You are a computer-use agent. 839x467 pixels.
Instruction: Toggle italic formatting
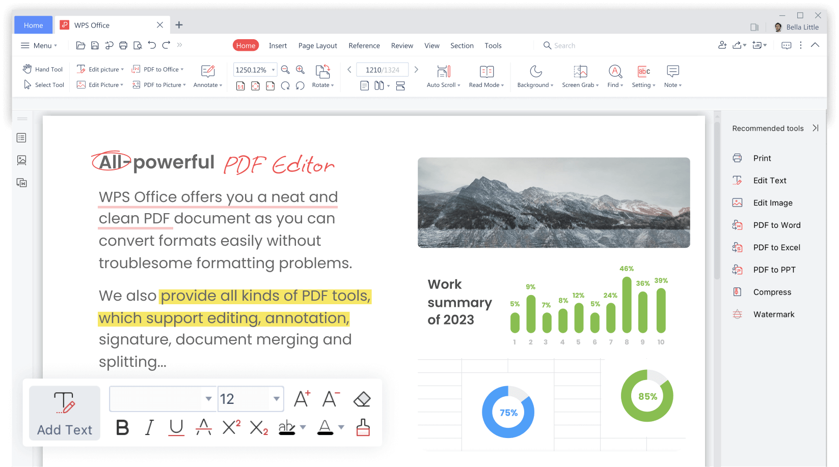point(149,428)
